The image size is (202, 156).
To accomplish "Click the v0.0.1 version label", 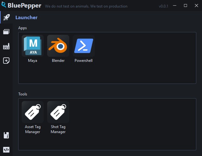I will click(164, 6).
